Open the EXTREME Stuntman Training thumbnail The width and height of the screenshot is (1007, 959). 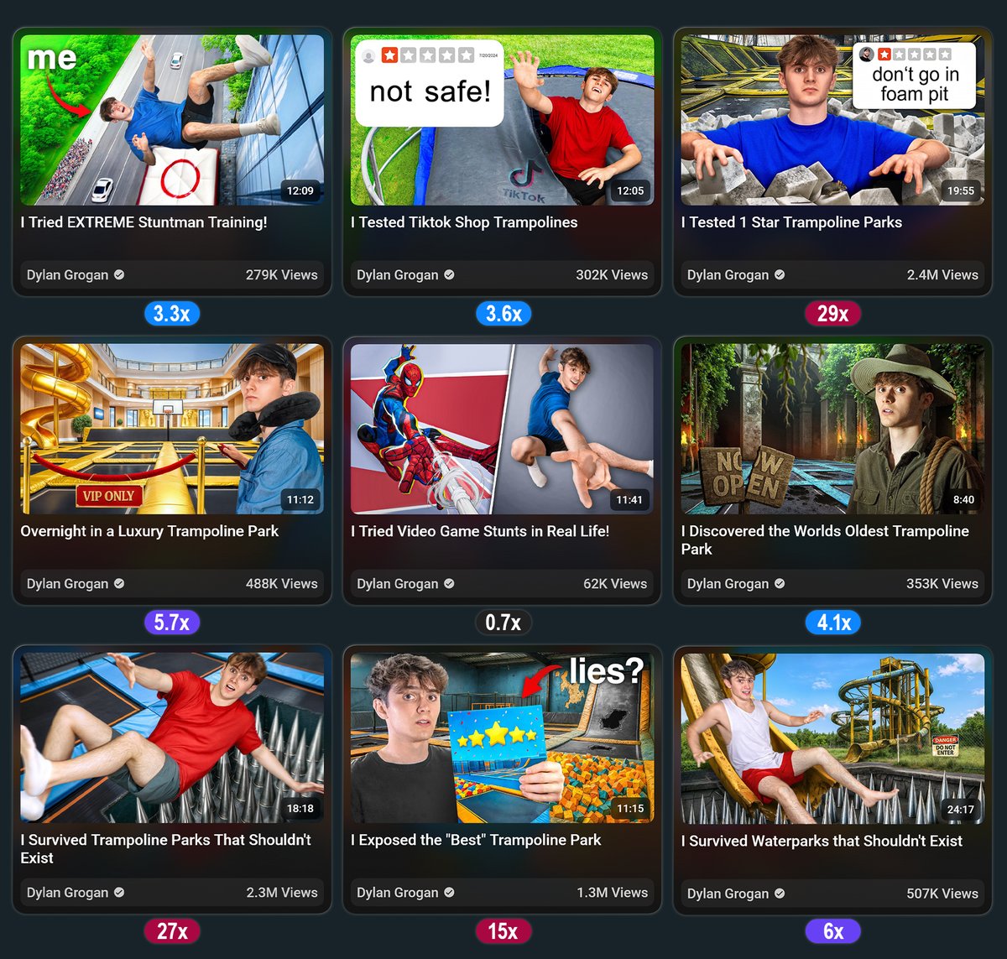[172, 120]
